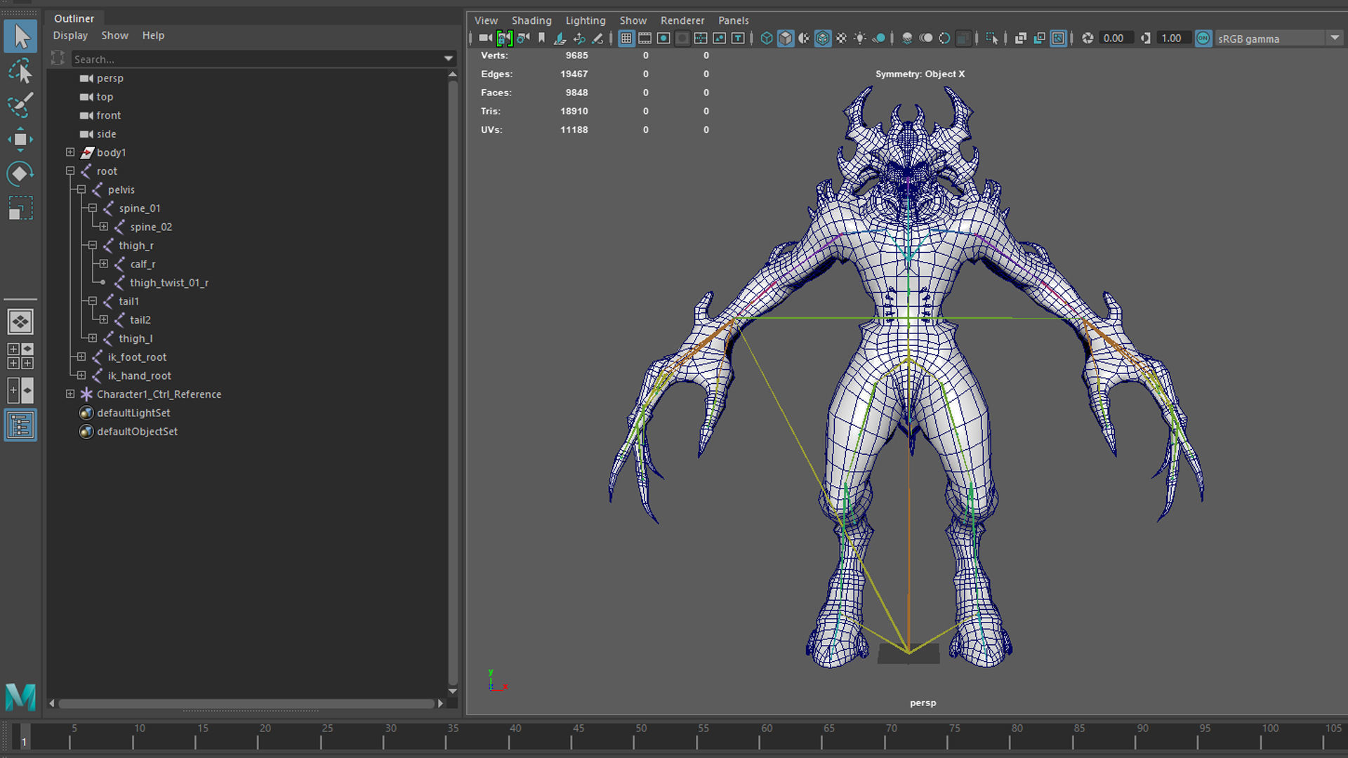The image size is (1348, 758).
Task: Toggle use all lights icon
Action: point(860,38)
